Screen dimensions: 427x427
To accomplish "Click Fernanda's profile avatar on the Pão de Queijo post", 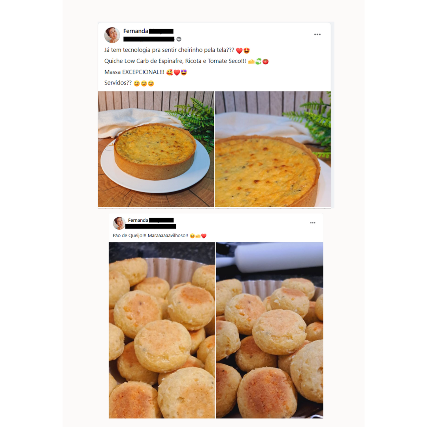I will [x=119, y=223].
